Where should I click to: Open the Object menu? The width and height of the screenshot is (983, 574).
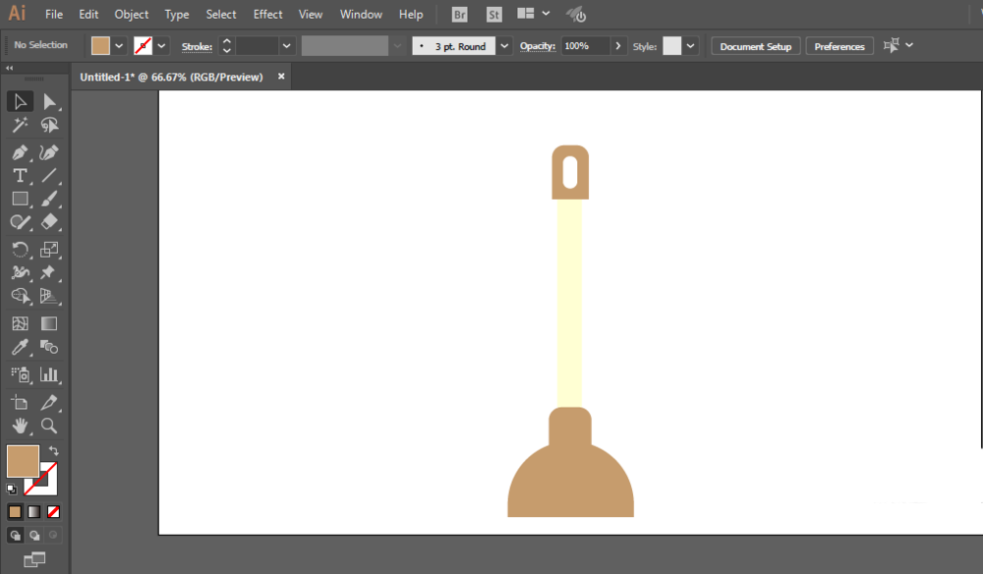(131, 14)
